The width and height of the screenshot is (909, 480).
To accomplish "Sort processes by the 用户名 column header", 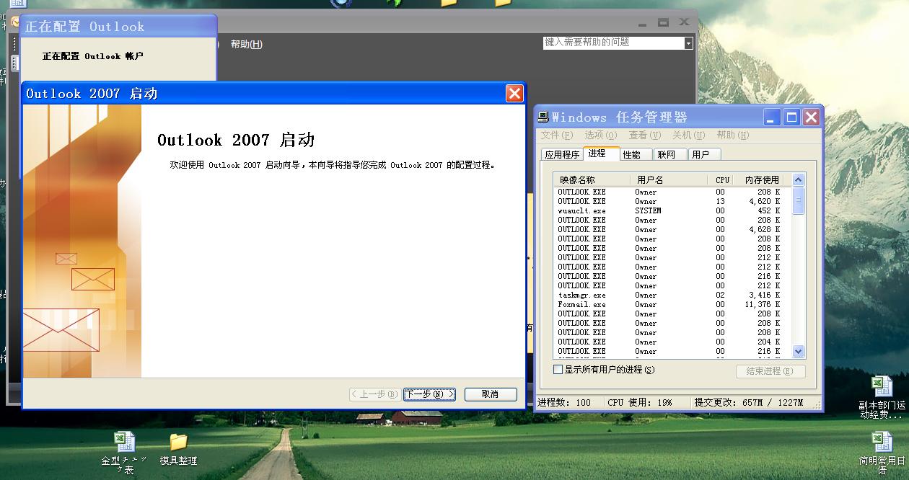I will [x=669, y=180].
